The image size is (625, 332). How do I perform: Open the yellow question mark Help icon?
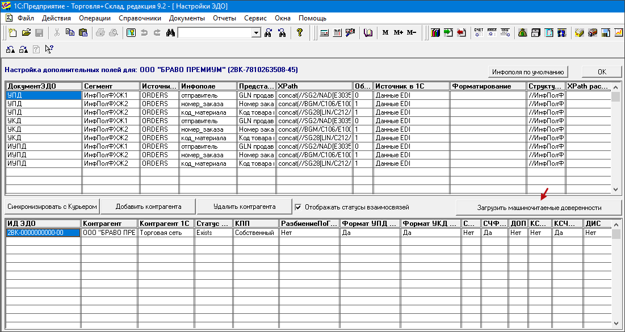(x=300, y=33)
